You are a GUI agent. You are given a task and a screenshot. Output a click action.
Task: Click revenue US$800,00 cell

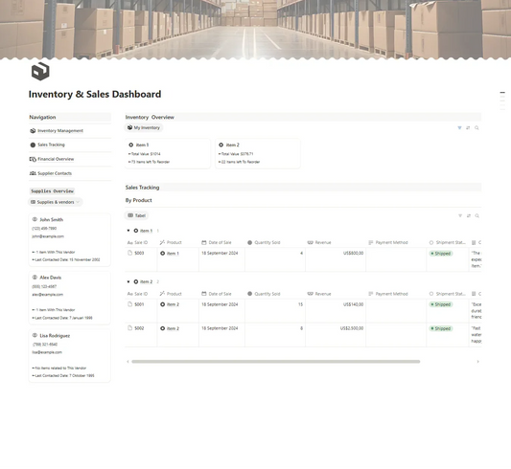[336, 259]
